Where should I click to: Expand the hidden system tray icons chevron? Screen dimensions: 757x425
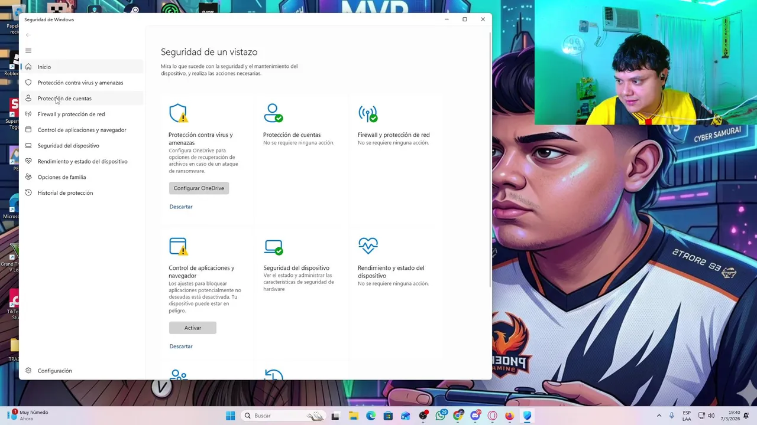(659, 416)
